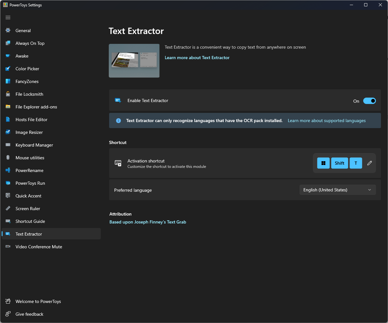Open File Locksmith via its padlock icon
Image resolution: width=388 pixels, height=323 pixels.
click(8, 94)
